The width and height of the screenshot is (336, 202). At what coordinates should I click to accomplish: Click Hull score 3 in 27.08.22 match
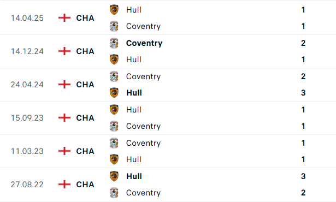(x=303, y=176)
